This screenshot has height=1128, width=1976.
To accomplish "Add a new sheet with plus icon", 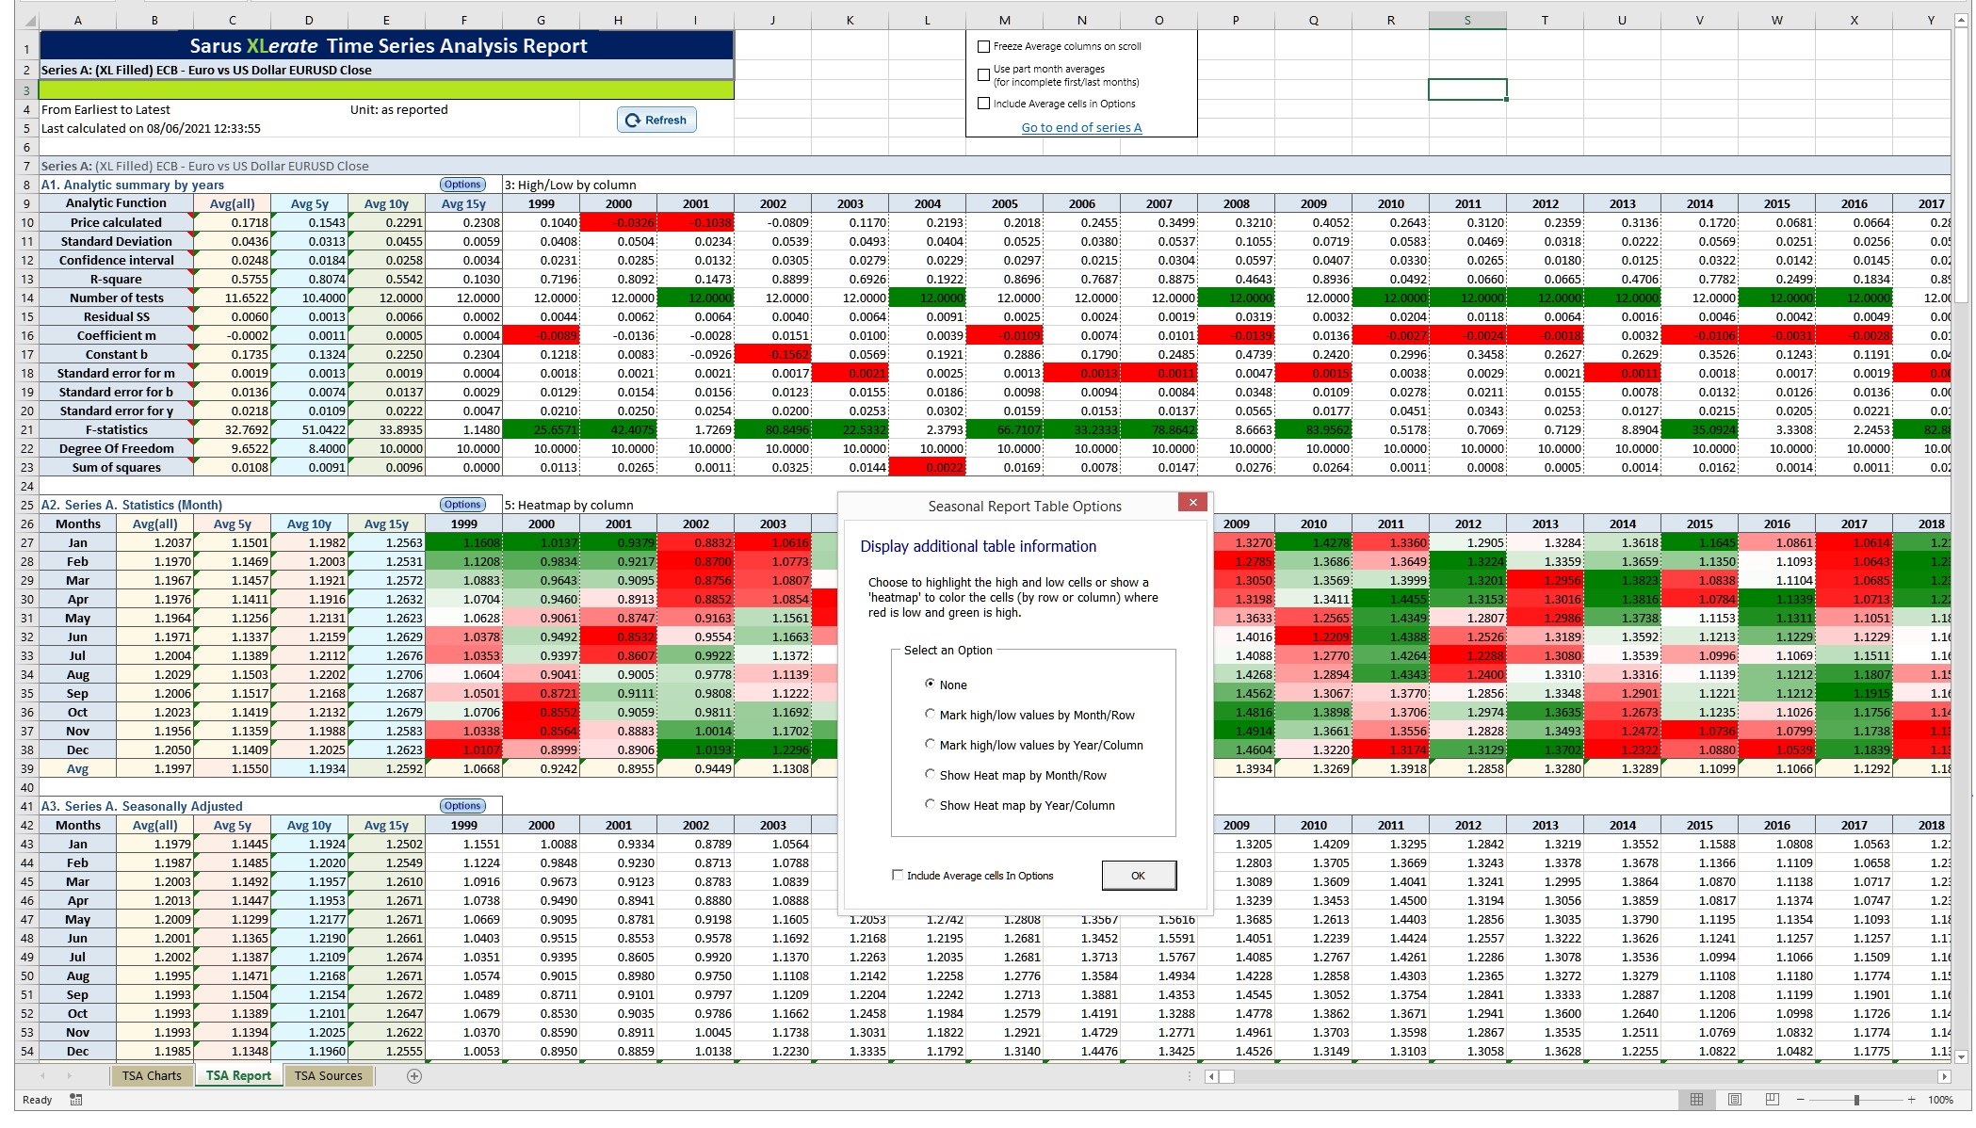I will (414, 1076).
